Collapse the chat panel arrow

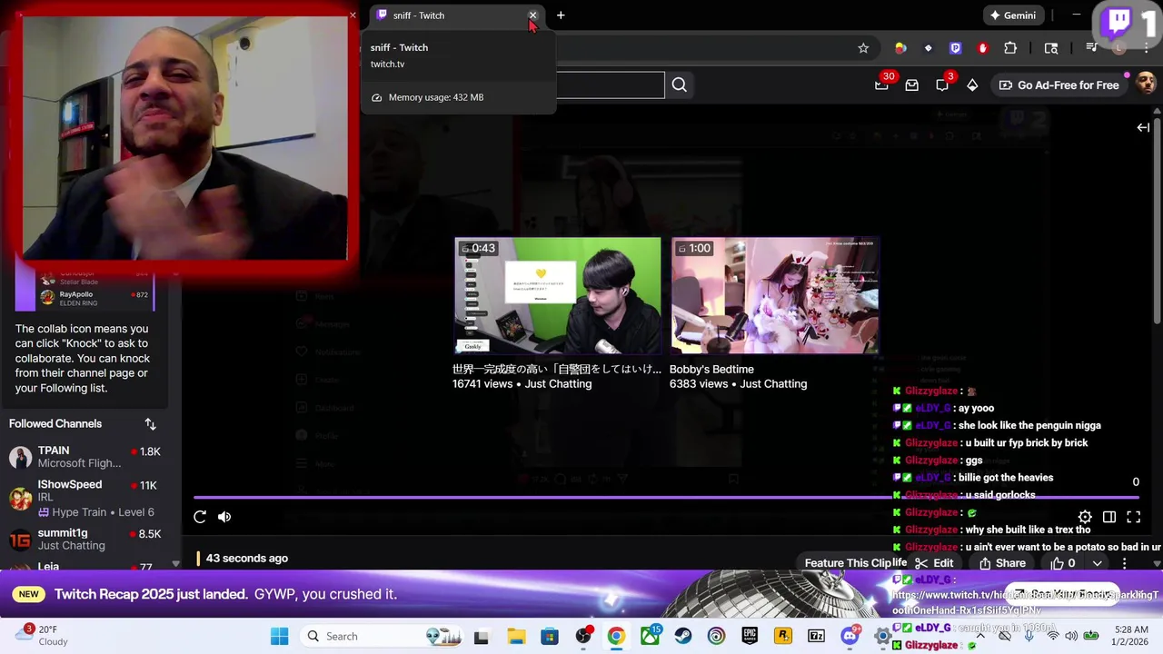click(1143, 127)
